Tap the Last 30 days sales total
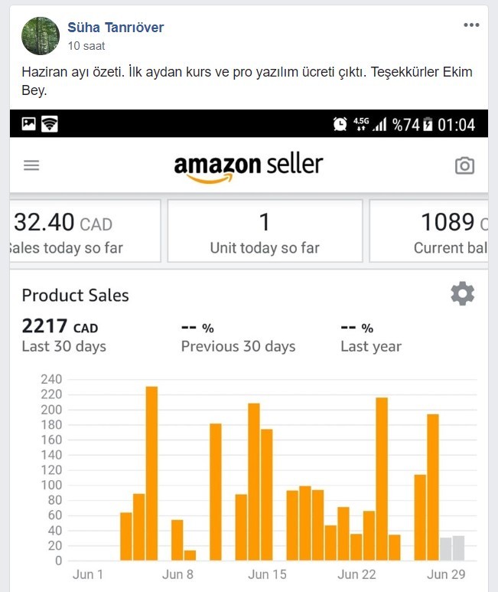Screen dimensions: 498x592 point(64,335)
